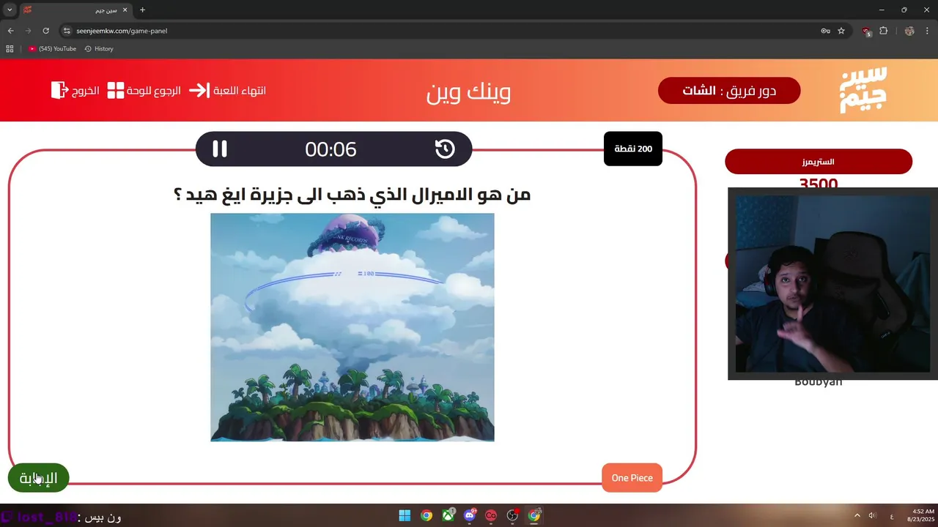
Task: Open a new browser tab
Action: (x=142, y=10)
